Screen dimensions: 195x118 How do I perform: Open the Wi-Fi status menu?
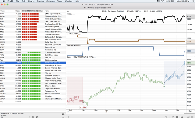(162, 1)
